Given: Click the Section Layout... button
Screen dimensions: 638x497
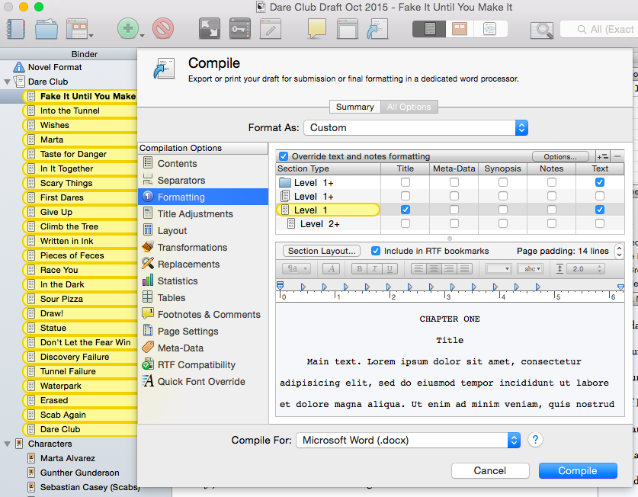Looking at the screenshot, I should pyautogui.click(x=322, y=251).
